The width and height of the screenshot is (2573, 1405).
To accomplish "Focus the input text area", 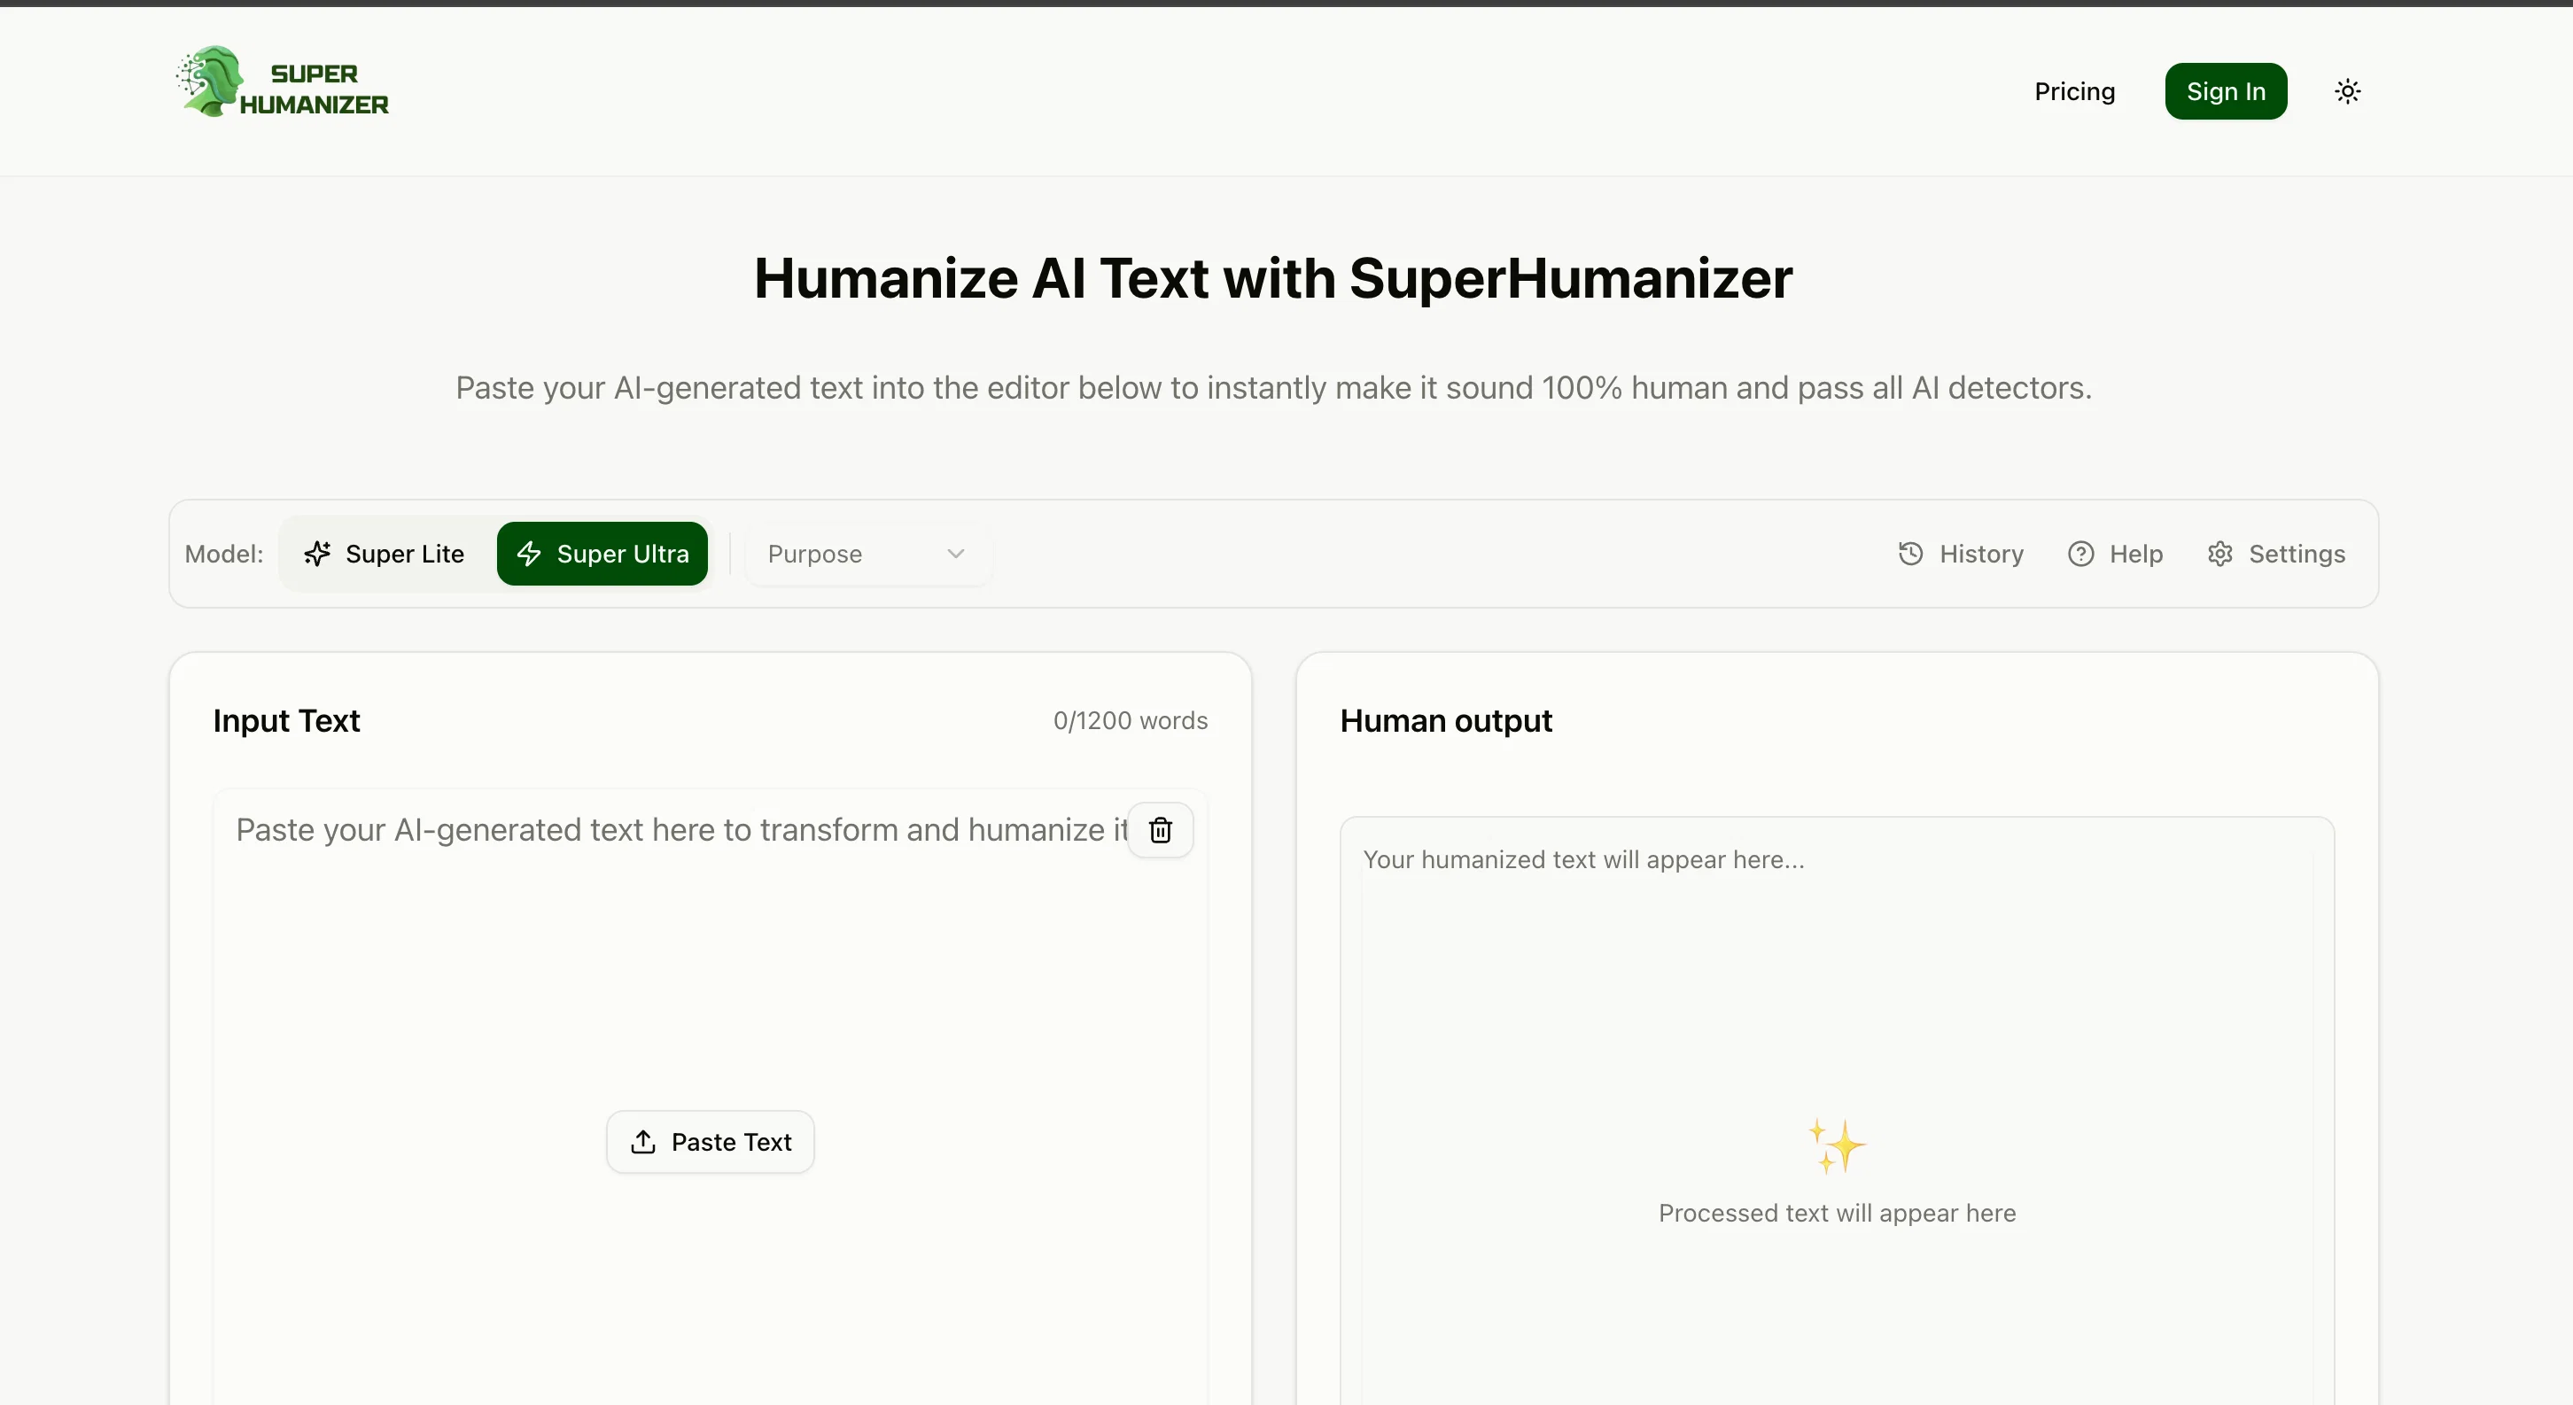I will (x=711, y=1097).
